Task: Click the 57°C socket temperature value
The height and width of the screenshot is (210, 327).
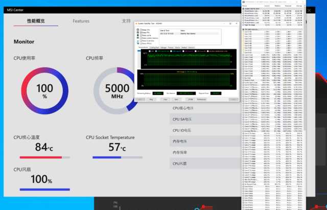Action: (117, 147)
